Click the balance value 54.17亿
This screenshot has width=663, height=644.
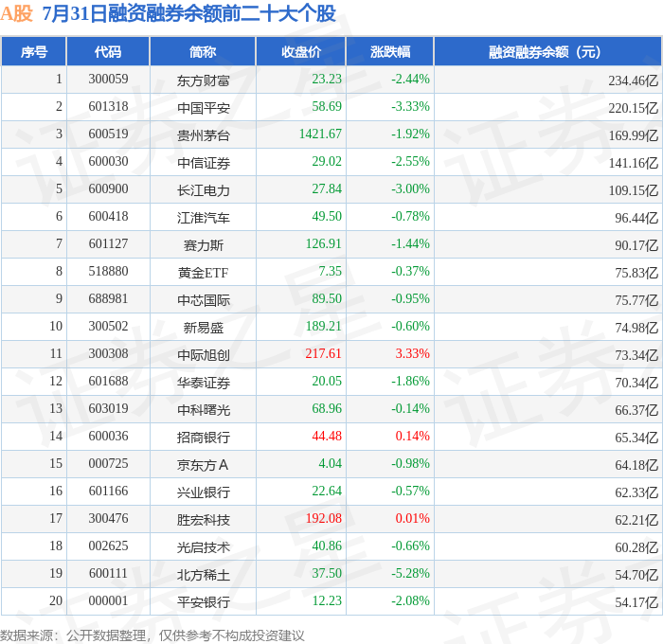636,602
